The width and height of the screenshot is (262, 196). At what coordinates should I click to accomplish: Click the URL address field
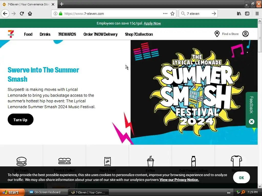(x=114, y=14)
